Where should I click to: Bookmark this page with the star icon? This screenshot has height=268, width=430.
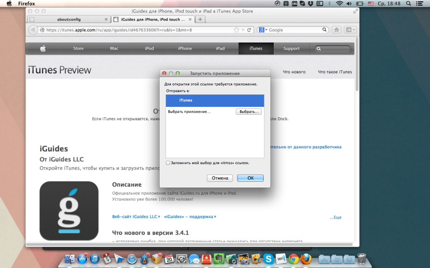pos(236,30)
